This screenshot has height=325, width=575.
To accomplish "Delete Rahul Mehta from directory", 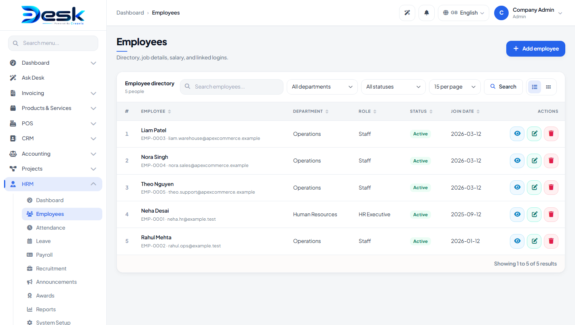I will click(x=551, y=241).
